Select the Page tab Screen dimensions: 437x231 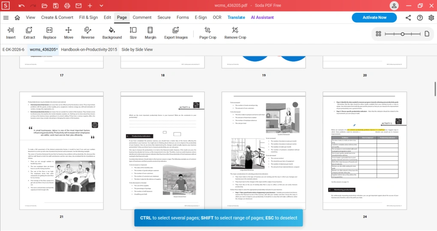pyautogui.click(x=122, y=17)
